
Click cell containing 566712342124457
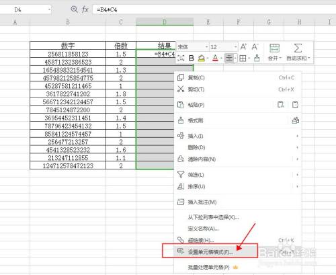tap(68, 102)
